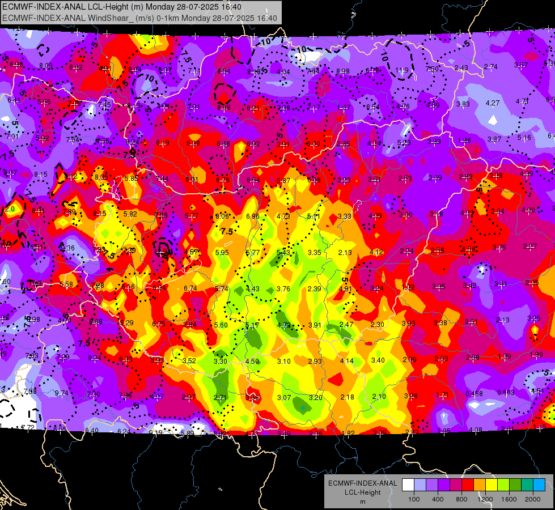Click the white legend swatch

(x=408, y=485)
